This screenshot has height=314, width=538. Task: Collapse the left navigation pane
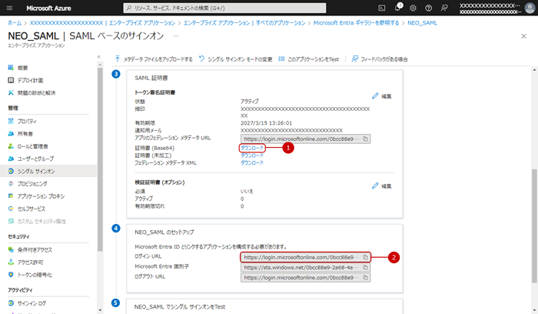click(x=99, y=57)
